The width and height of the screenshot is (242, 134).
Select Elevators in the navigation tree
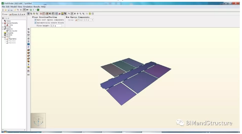tap(9, 35)
